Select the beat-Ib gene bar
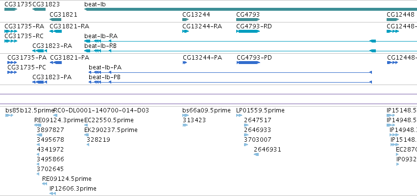Image resolution: width=417 pixels, height=196 pixels. 250,9
